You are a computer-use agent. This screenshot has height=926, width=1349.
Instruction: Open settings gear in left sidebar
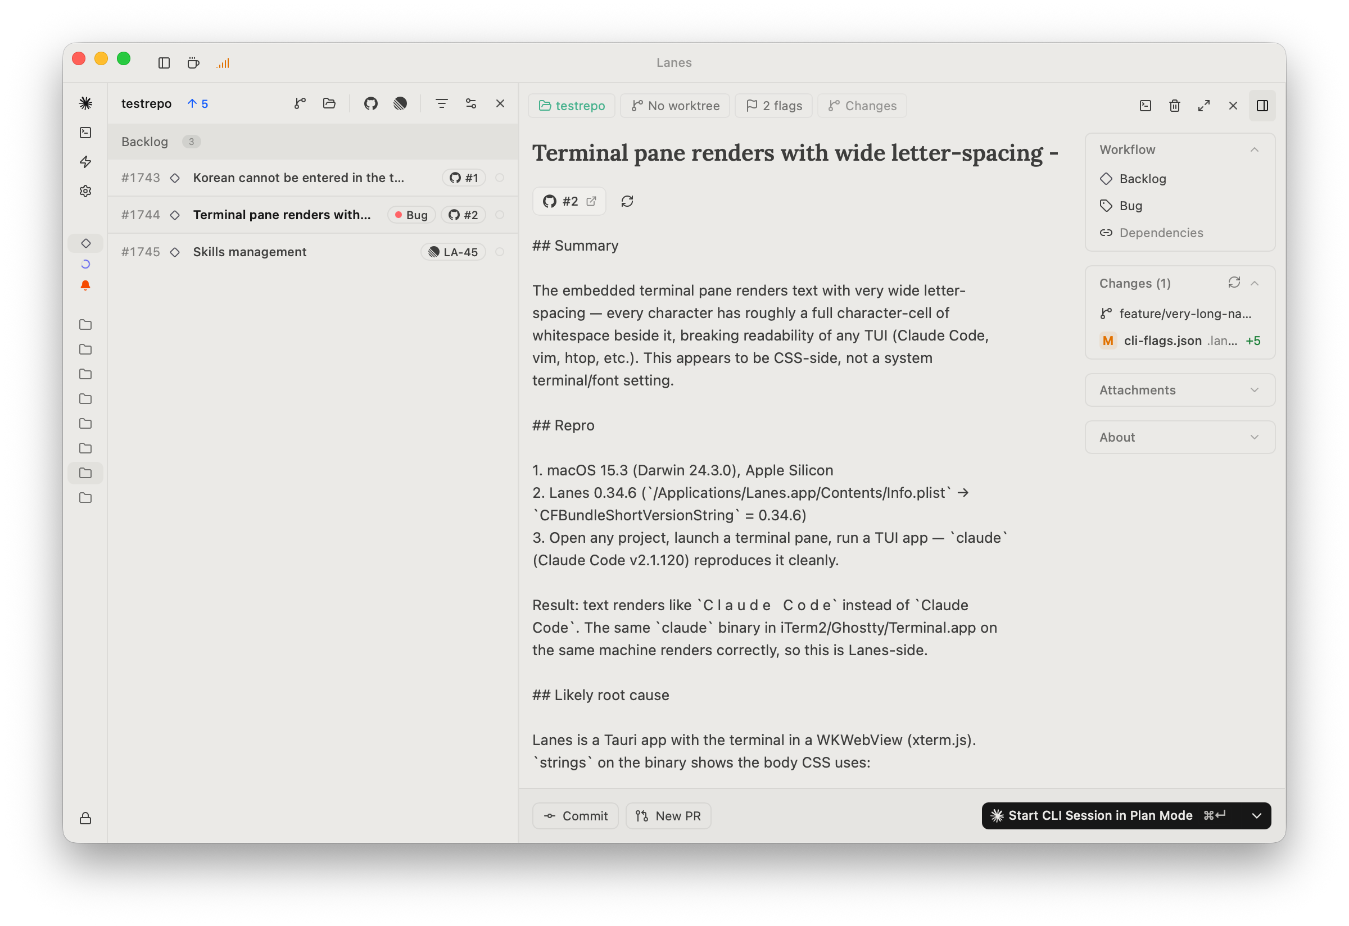coord(85,191)
